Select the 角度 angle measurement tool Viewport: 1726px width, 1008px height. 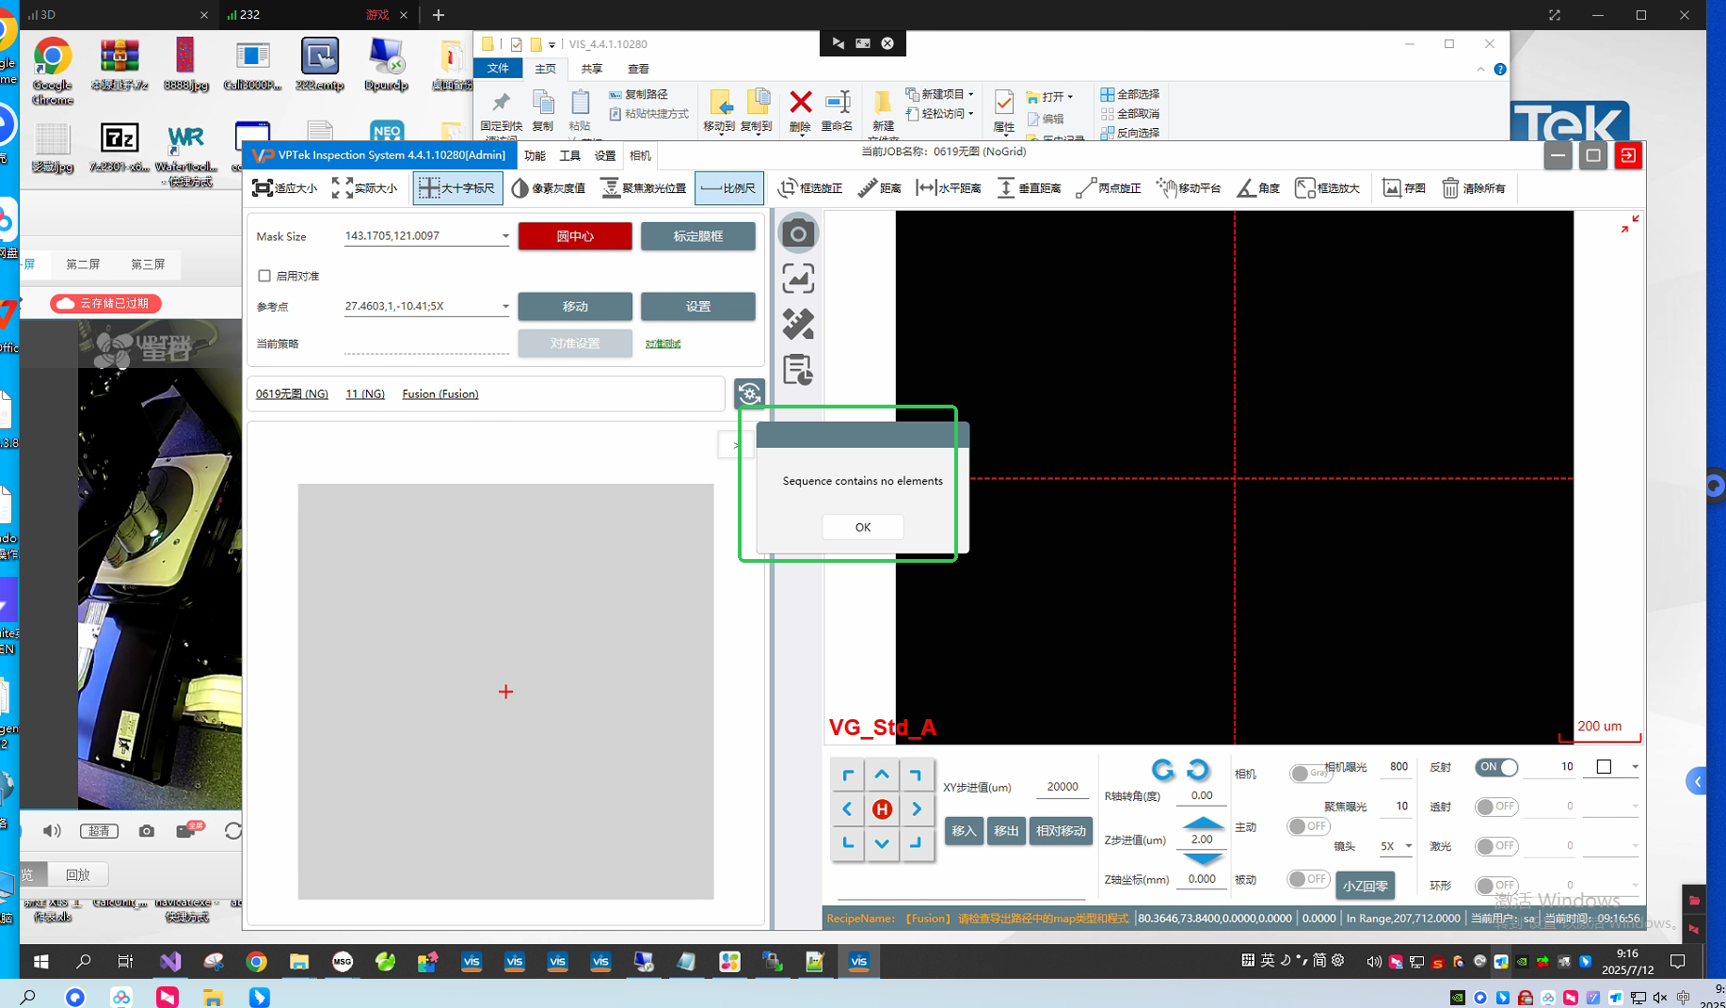(x=1258, y=188)
